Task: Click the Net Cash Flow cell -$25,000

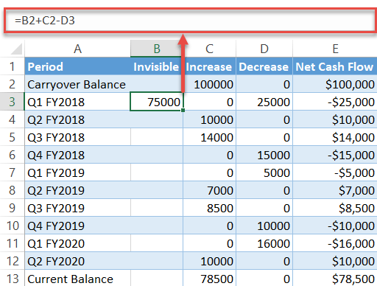Action: pyautogui.click(x=335, y=102)
